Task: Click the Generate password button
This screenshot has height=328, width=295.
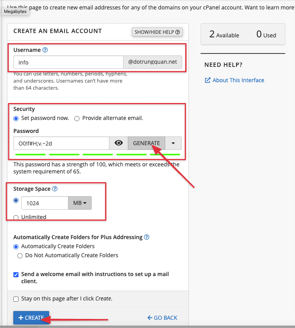Action: pos(146,143)
